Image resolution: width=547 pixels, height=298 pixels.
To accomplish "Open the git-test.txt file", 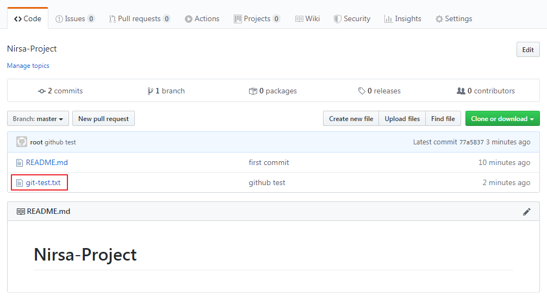I will click(x=43, y=183).
